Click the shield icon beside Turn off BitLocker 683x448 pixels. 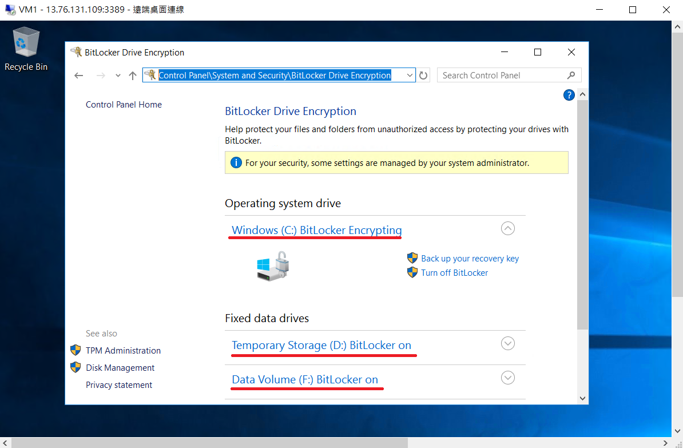412,272
